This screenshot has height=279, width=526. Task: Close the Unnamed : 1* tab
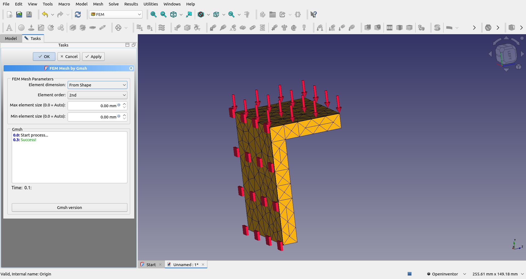[203, 265]
